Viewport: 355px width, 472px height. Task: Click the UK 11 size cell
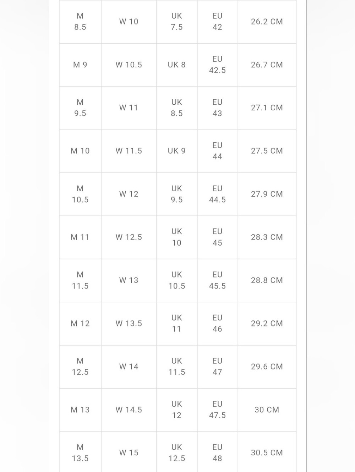click(177, 324)
